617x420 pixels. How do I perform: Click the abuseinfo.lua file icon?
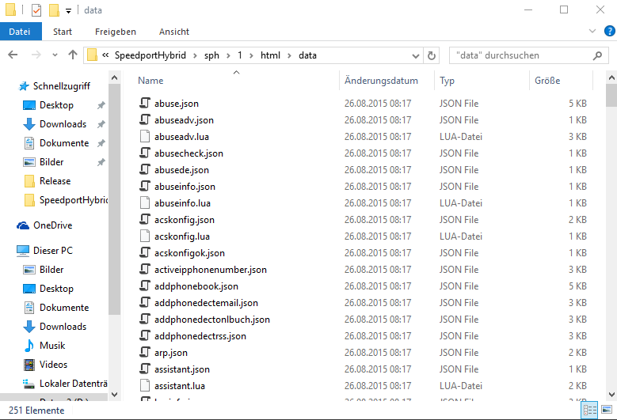pyautogui.click(x=145, y=202)
